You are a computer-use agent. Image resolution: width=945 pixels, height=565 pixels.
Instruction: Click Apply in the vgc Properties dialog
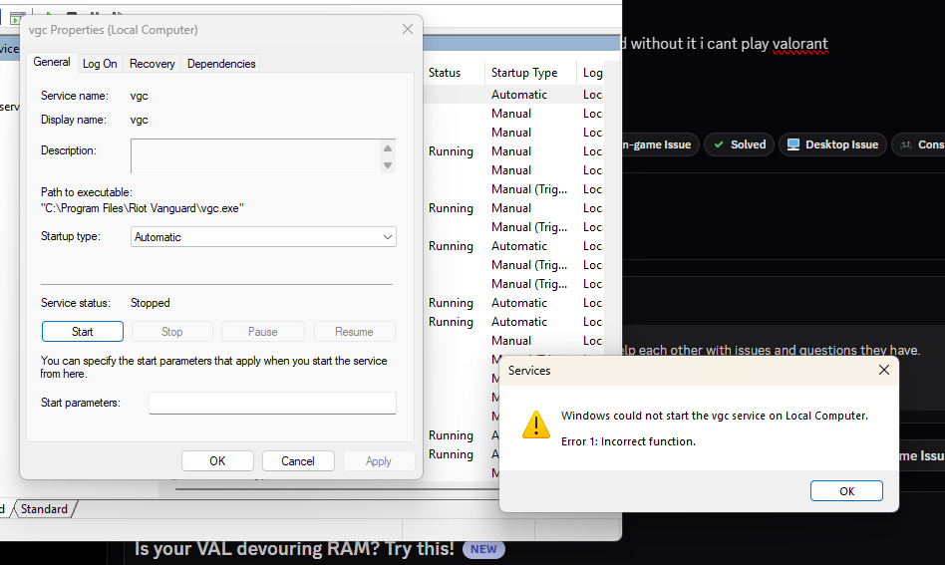click(379, 460)
